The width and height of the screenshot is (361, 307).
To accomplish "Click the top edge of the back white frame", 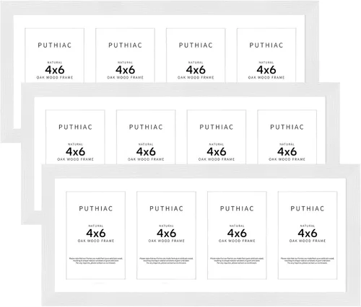I will 160,8.
